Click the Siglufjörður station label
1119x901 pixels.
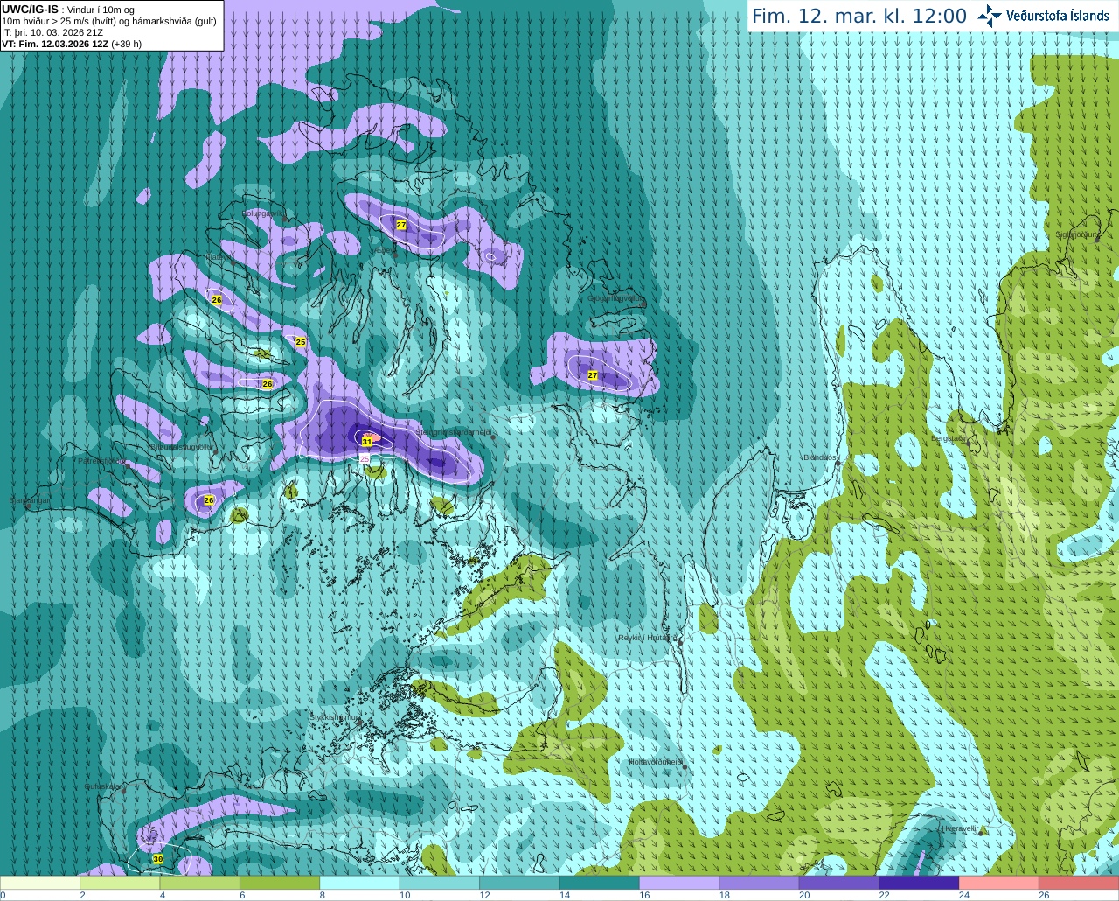(x=1075, y=234)
